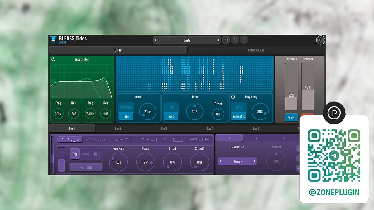Click the Inertia 20ms knob
Viewport: 374px width, 210px height.
[148, 111]
